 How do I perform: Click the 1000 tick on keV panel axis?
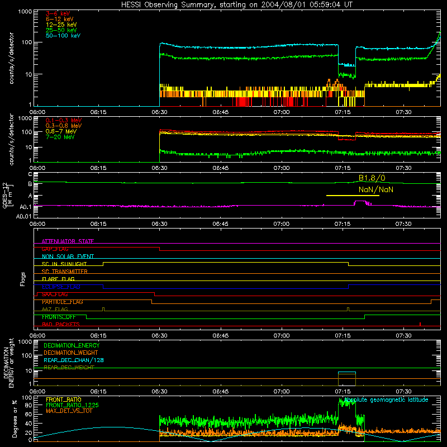point(25,12)
